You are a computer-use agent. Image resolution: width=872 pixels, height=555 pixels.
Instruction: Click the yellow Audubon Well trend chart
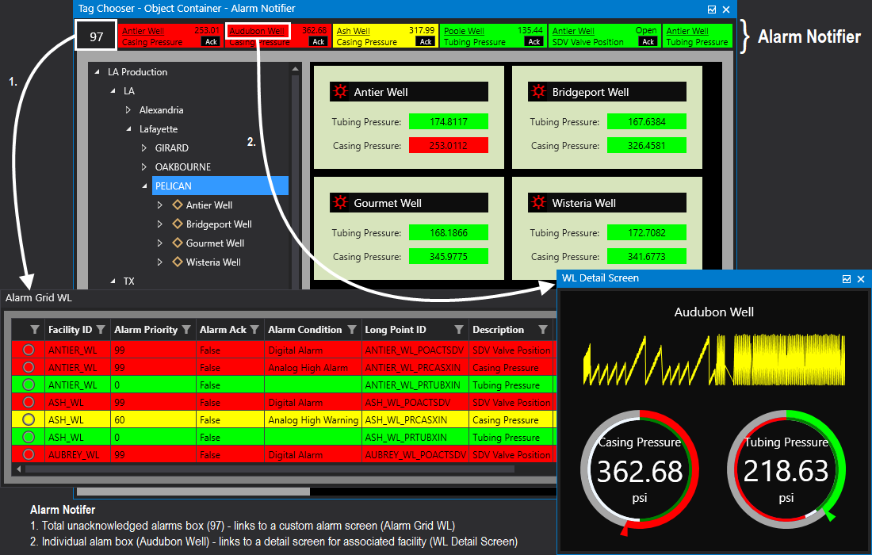click(x=714, y=359)
